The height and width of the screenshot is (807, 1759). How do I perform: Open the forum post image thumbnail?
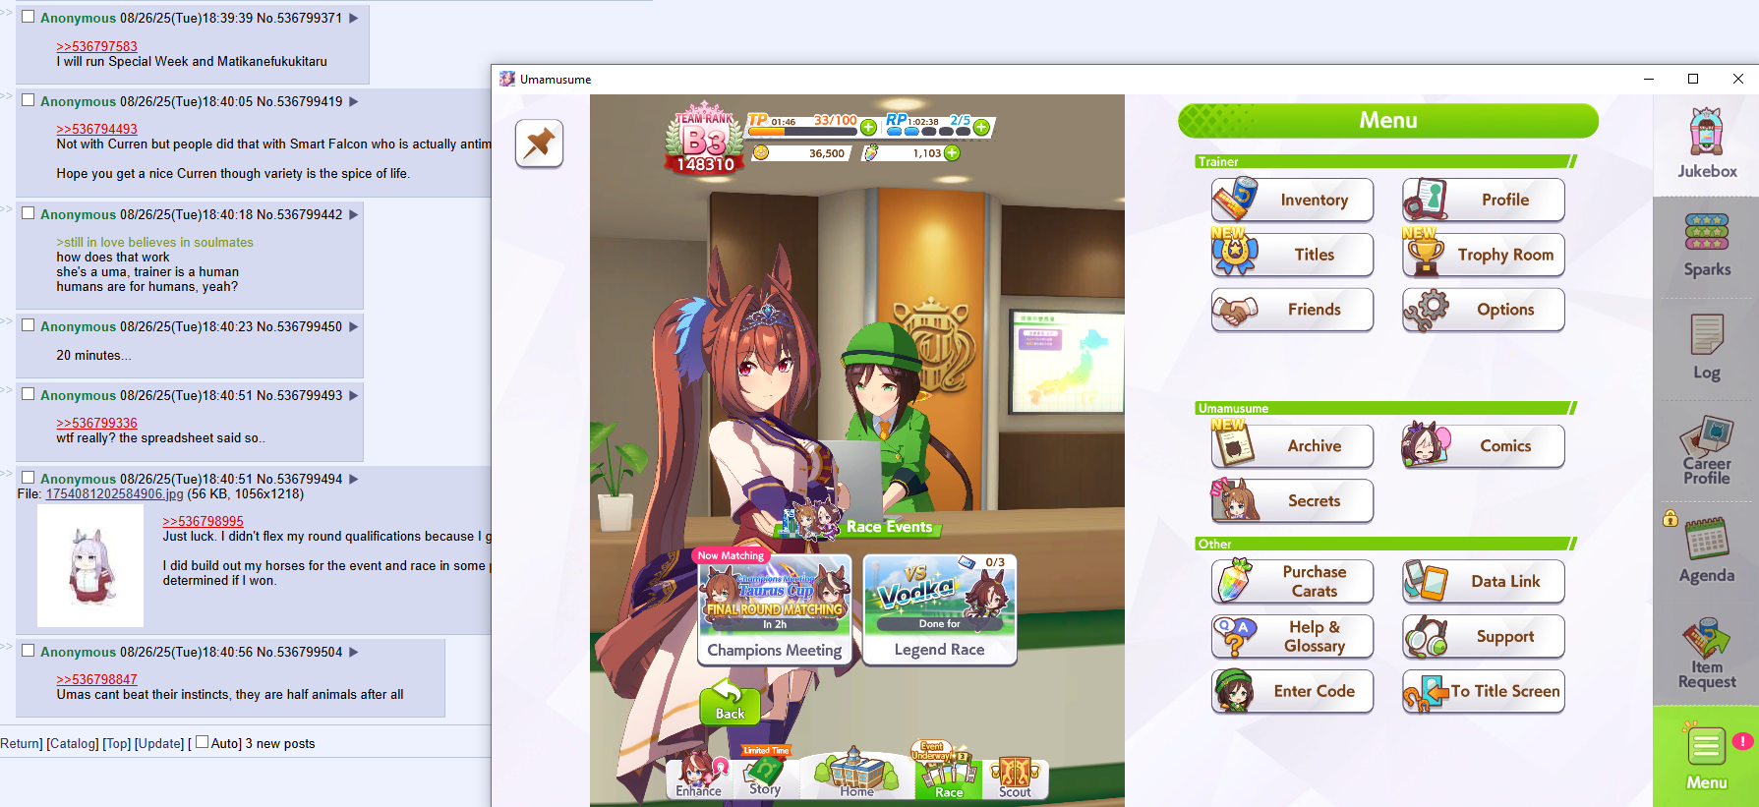coord(90,566)
